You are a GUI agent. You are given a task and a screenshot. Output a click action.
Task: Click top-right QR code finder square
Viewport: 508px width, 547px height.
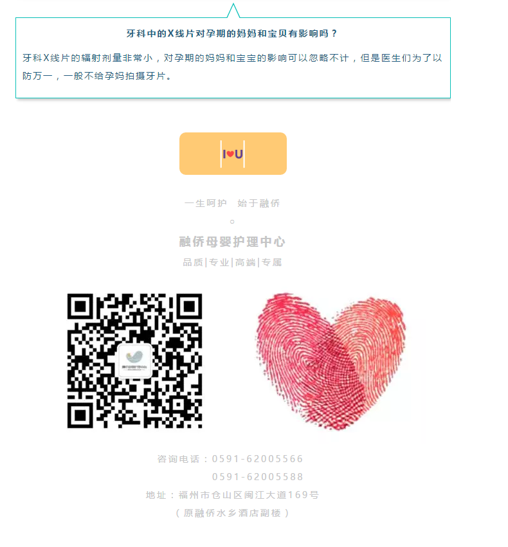[x=189, y=307]
